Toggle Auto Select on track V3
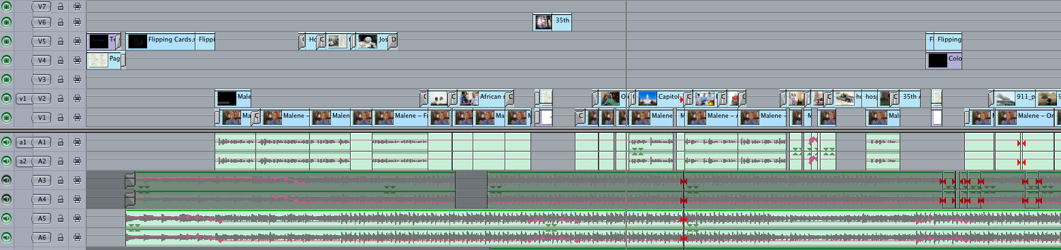Viewport: 1061px width, 250px height. (x=77, y=80)
